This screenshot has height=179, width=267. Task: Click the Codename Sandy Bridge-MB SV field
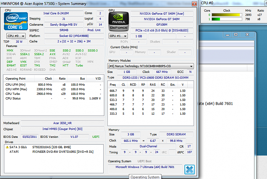(x=64, y=25)
